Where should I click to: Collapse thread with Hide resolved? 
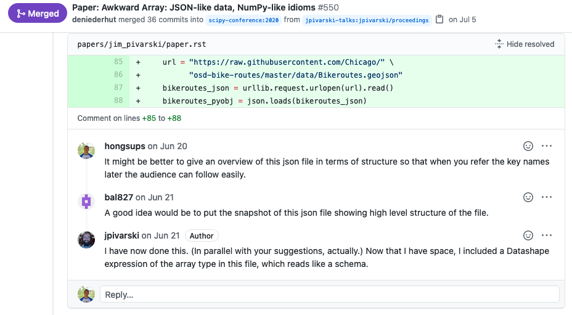pyautogui.click(x=524, y=44)
